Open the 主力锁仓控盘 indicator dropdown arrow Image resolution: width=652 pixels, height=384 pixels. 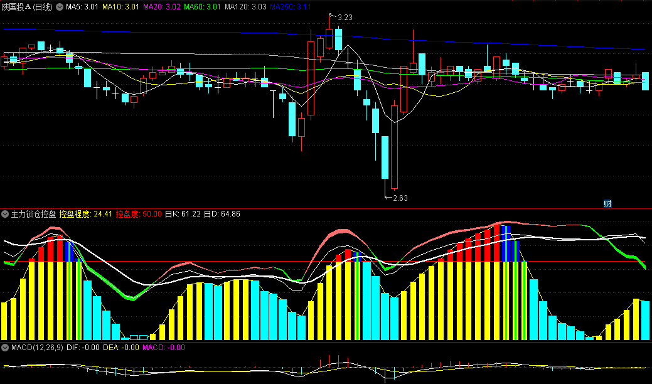click(x=5, y=214)
